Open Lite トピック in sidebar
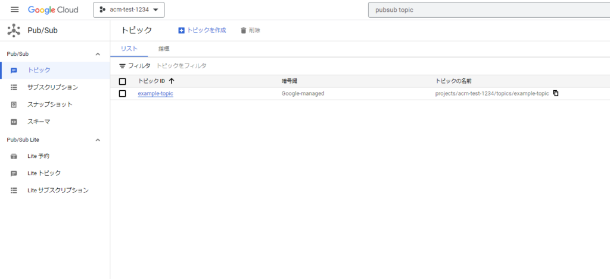610x279 pixels. tap(55, 173)
